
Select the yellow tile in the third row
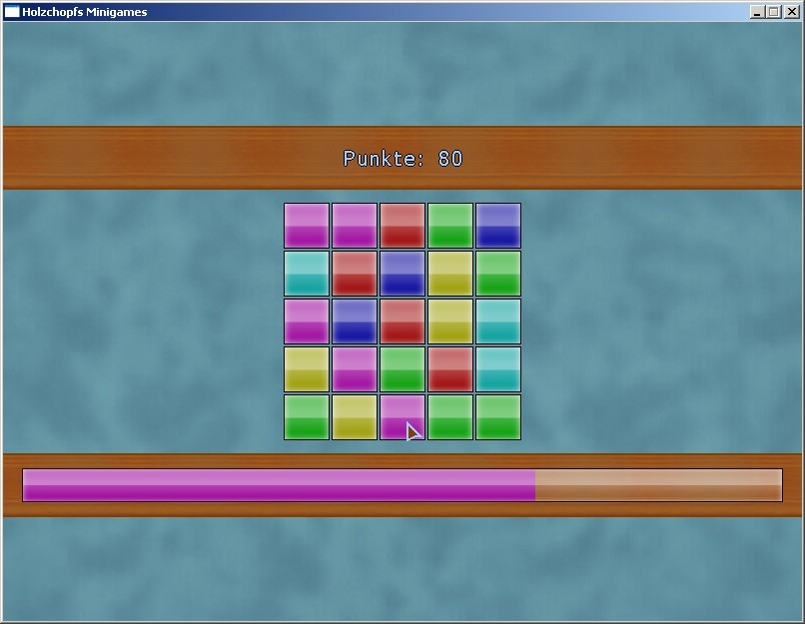coord(450,321)
